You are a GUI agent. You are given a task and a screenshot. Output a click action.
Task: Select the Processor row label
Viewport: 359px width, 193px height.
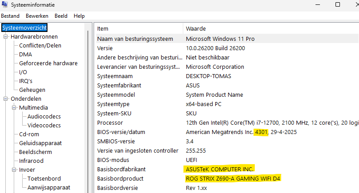110,123
